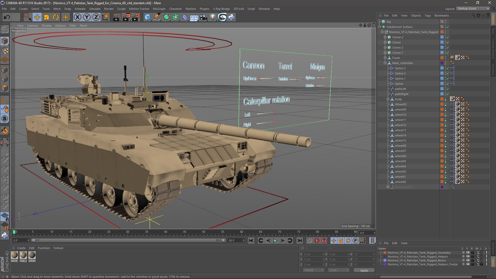Add a Camera object icon
The width and height of the screenshot is (496, 279).
(x=204, y=17)
